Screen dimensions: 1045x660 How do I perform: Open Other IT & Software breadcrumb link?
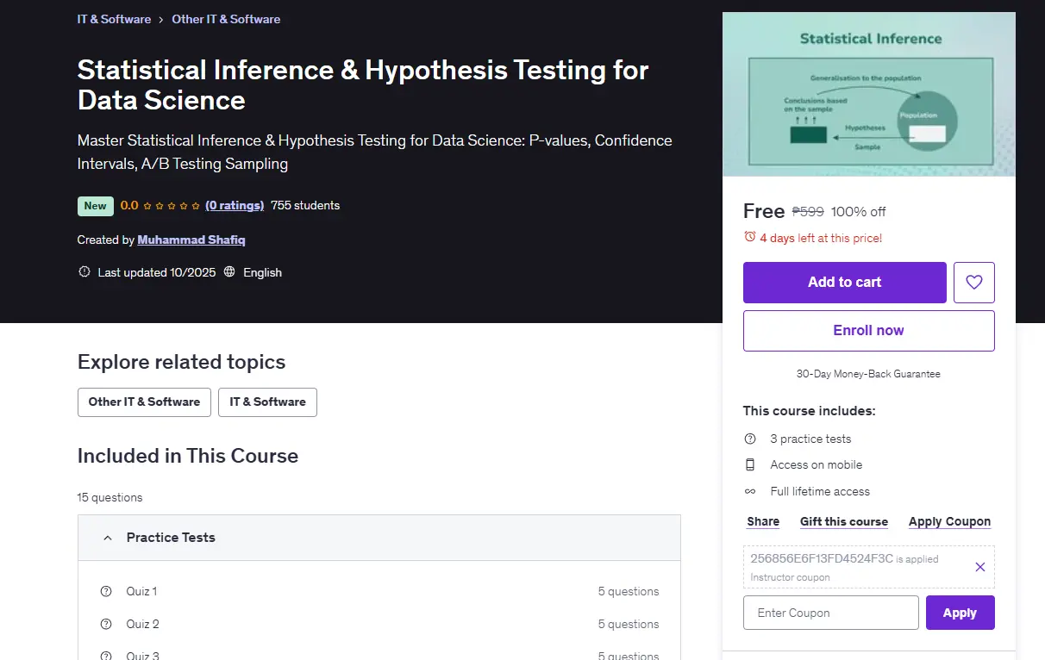(x=226, y=19)
